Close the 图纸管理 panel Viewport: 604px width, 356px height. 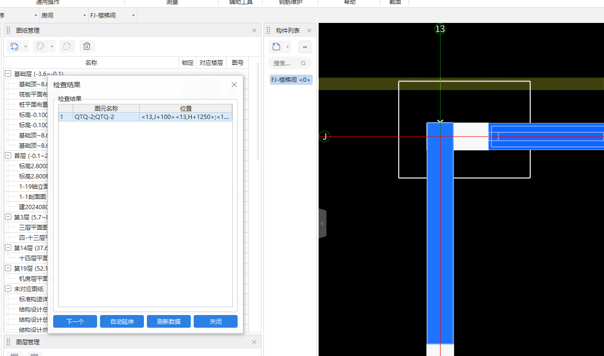[x=254, y=30]
